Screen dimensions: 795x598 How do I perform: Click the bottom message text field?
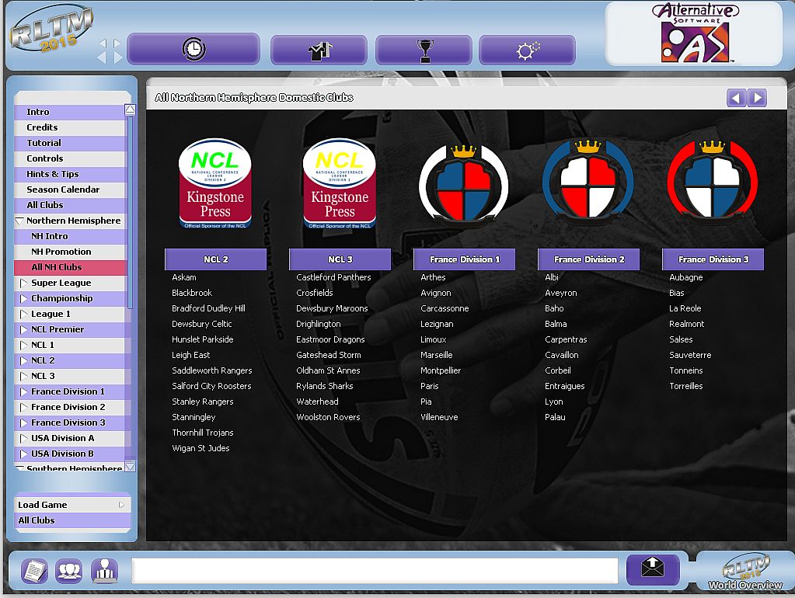(375, 571)
